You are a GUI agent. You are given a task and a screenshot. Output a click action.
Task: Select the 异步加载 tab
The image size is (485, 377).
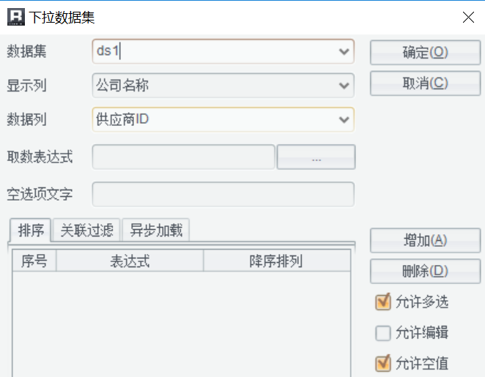point(155,231)
